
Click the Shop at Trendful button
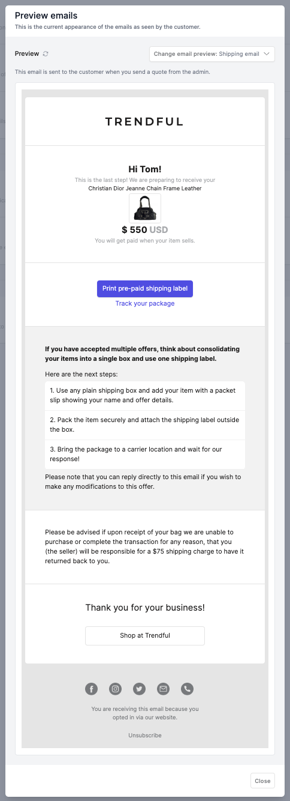pos(145,636)
